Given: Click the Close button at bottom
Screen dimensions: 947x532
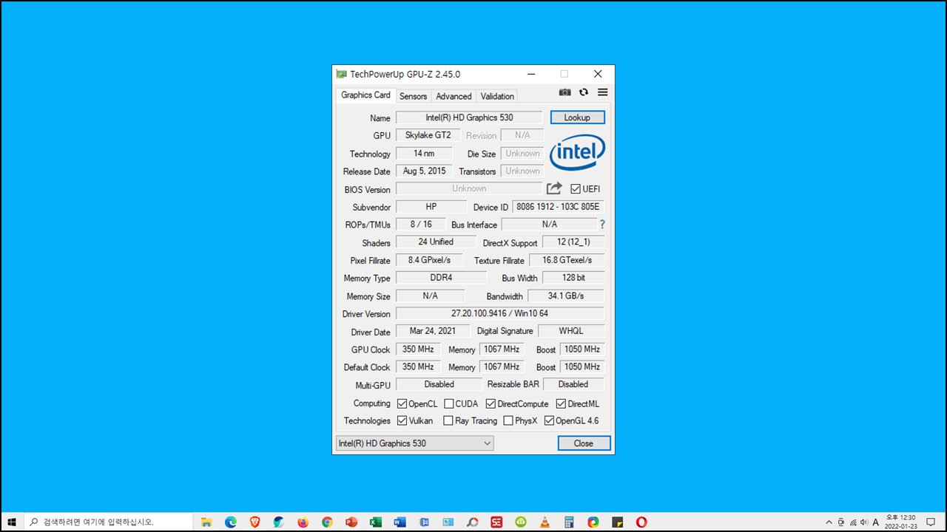Looking at the screenshot, I should click(584, 443).
